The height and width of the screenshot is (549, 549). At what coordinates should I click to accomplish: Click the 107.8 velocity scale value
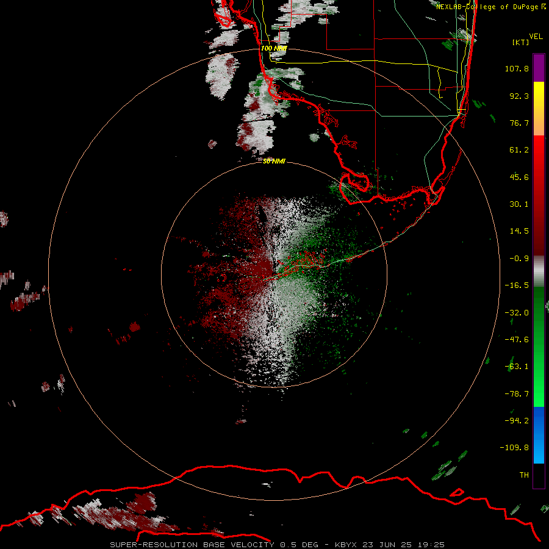[517, 68]
